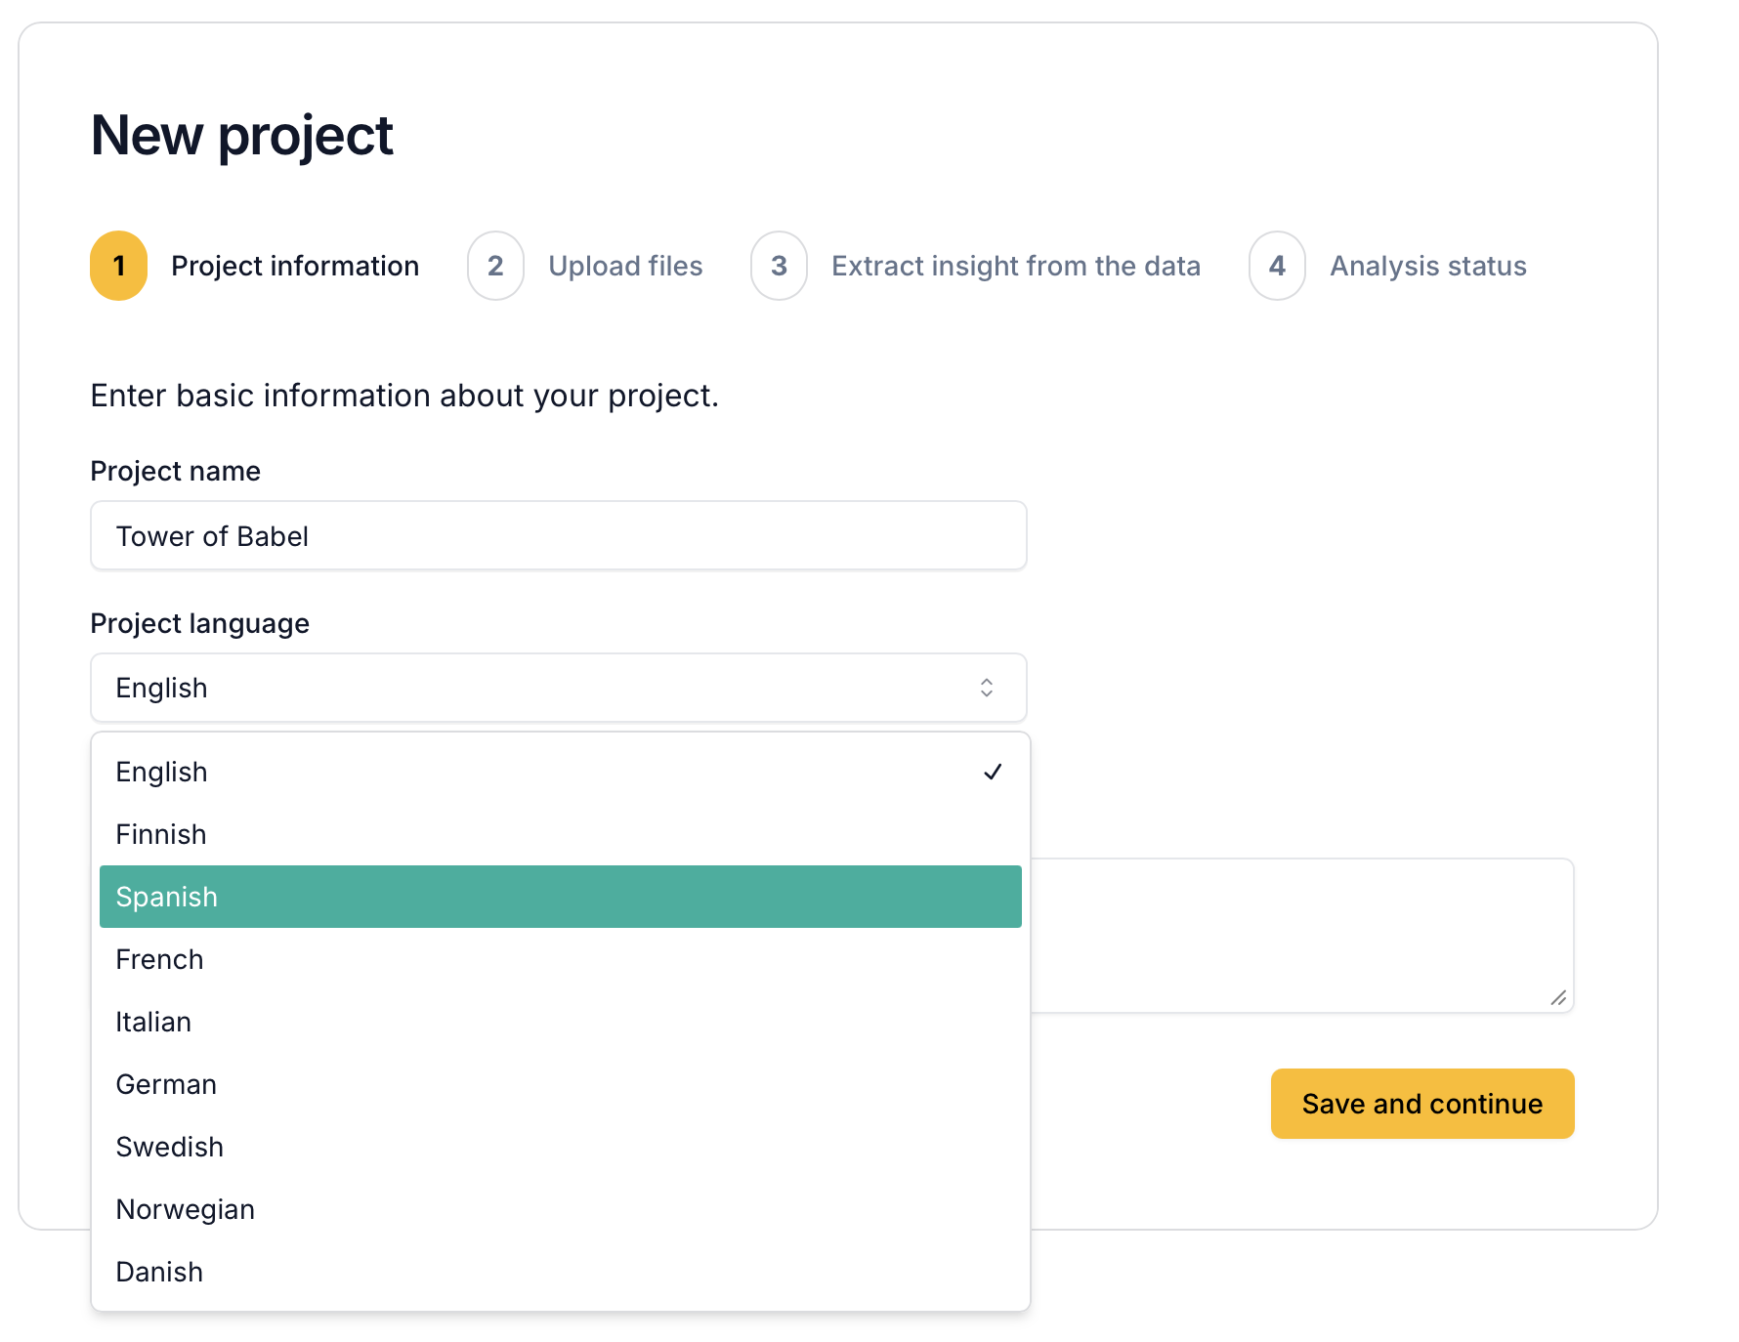Click step 2 Upload files circle
Image resolution: width=1739 pixels, height=1342 pixels.
pos(495,265)
